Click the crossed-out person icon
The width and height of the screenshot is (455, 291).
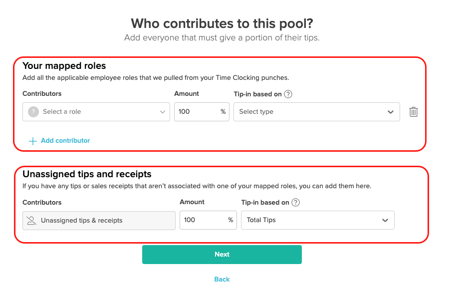click(31, 220)
